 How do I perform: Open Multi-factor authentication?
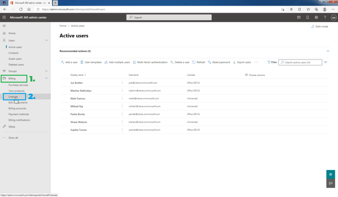pyautogui.click(x=150, y=62)
